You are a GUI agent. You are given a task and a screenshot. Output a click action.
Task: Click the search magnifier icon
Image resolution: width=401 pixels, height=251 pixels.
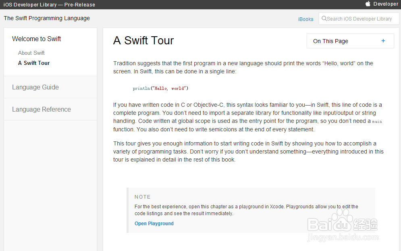coord(324,19)
